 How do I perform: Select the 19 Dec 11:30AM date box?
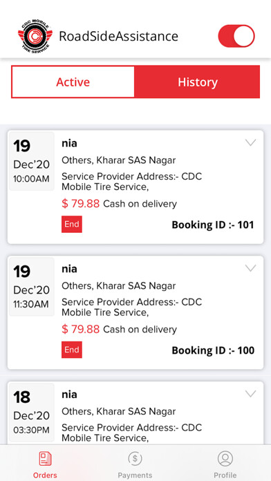click(32, 287)
